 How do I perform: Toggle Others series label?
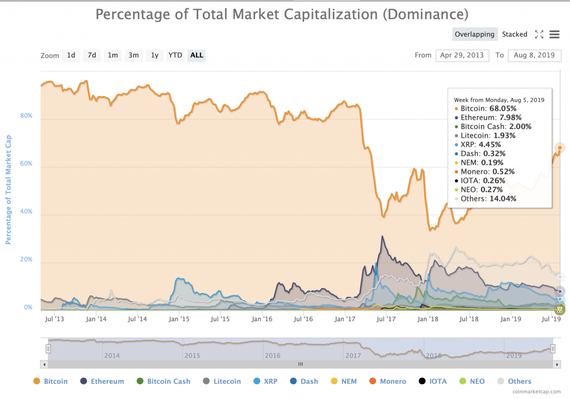[520, 381]
